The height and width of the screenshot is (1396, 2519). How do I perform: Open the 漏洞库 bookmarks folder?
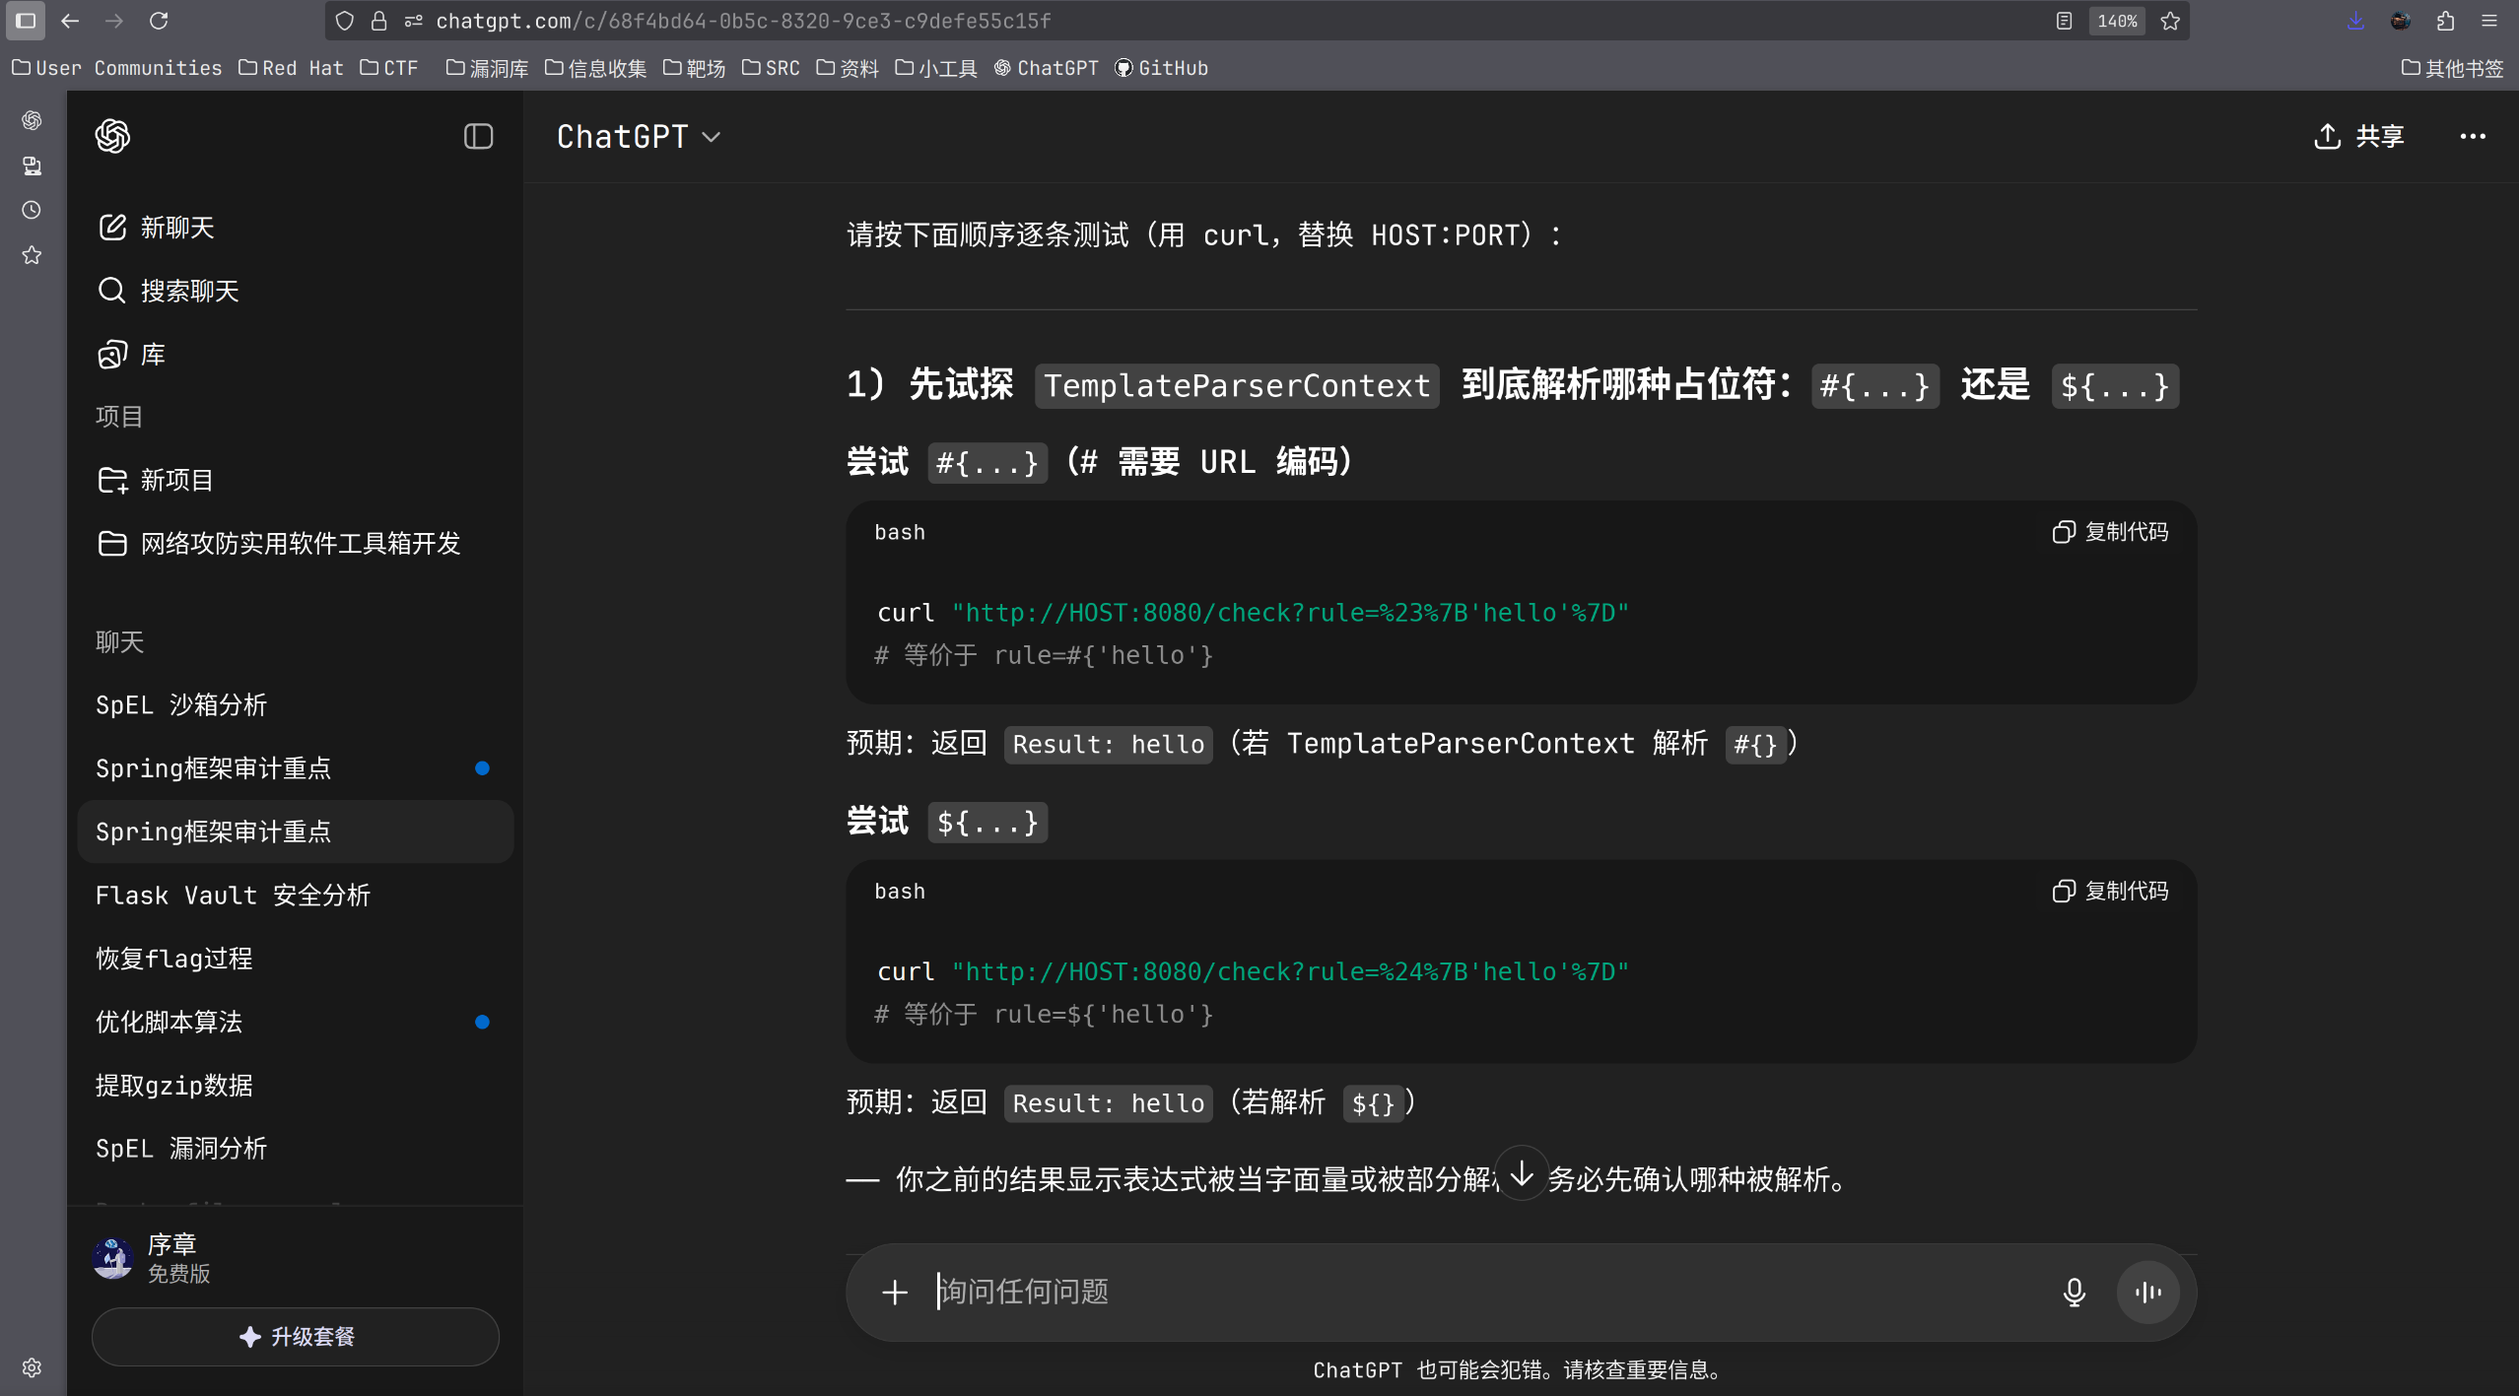click(487, 68)
